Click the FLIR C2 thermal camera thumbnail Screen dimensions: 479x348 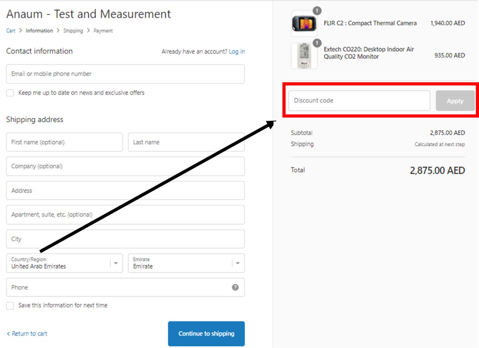pos(304,24)
